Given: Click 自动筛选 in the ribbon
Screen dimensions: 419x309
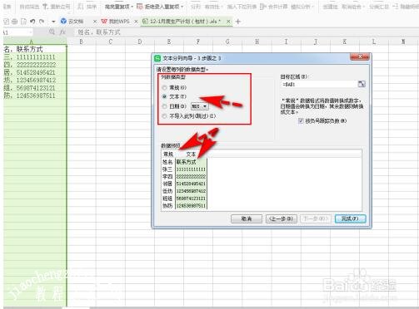Looking at the screenshot, I should pos(29,7).
